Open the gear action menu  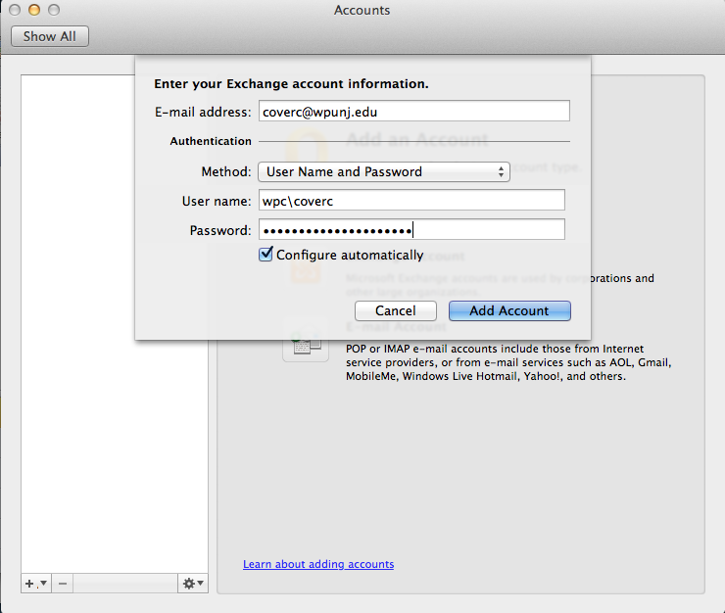(x=193, y=584)
